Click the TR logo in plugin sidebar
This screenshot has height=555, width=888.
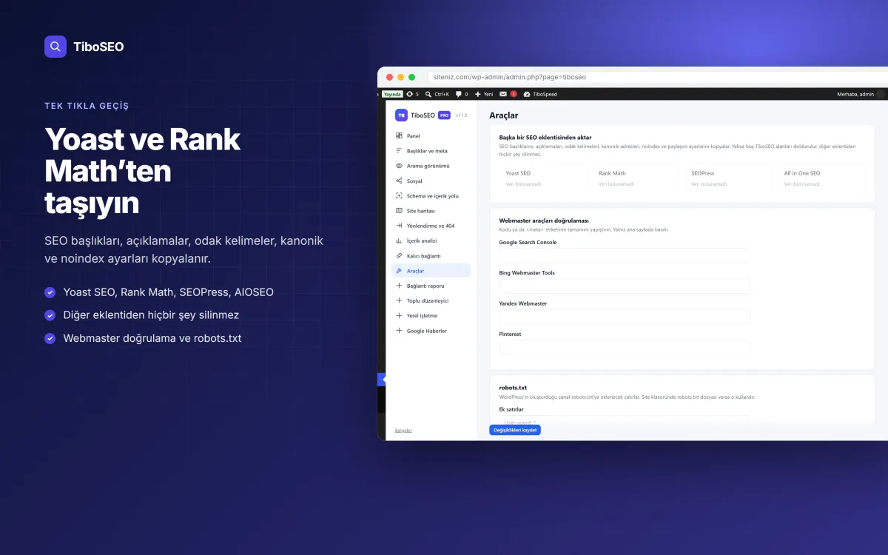[x=401, y=115]
